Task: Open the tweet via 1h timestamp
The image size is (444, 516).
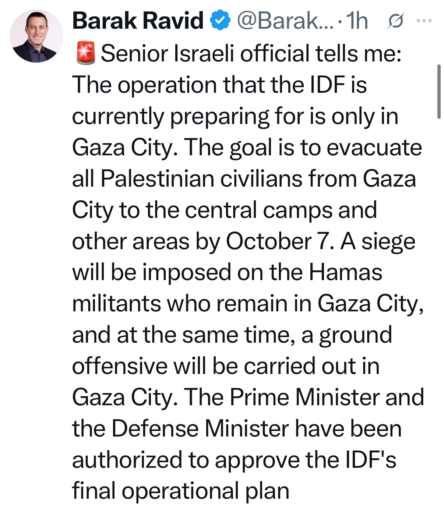Action: click(357, 21)
